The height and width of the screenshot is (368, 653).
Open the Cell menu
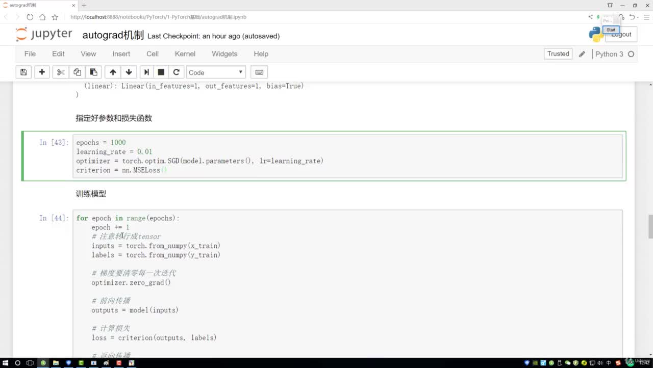(153, 54)
